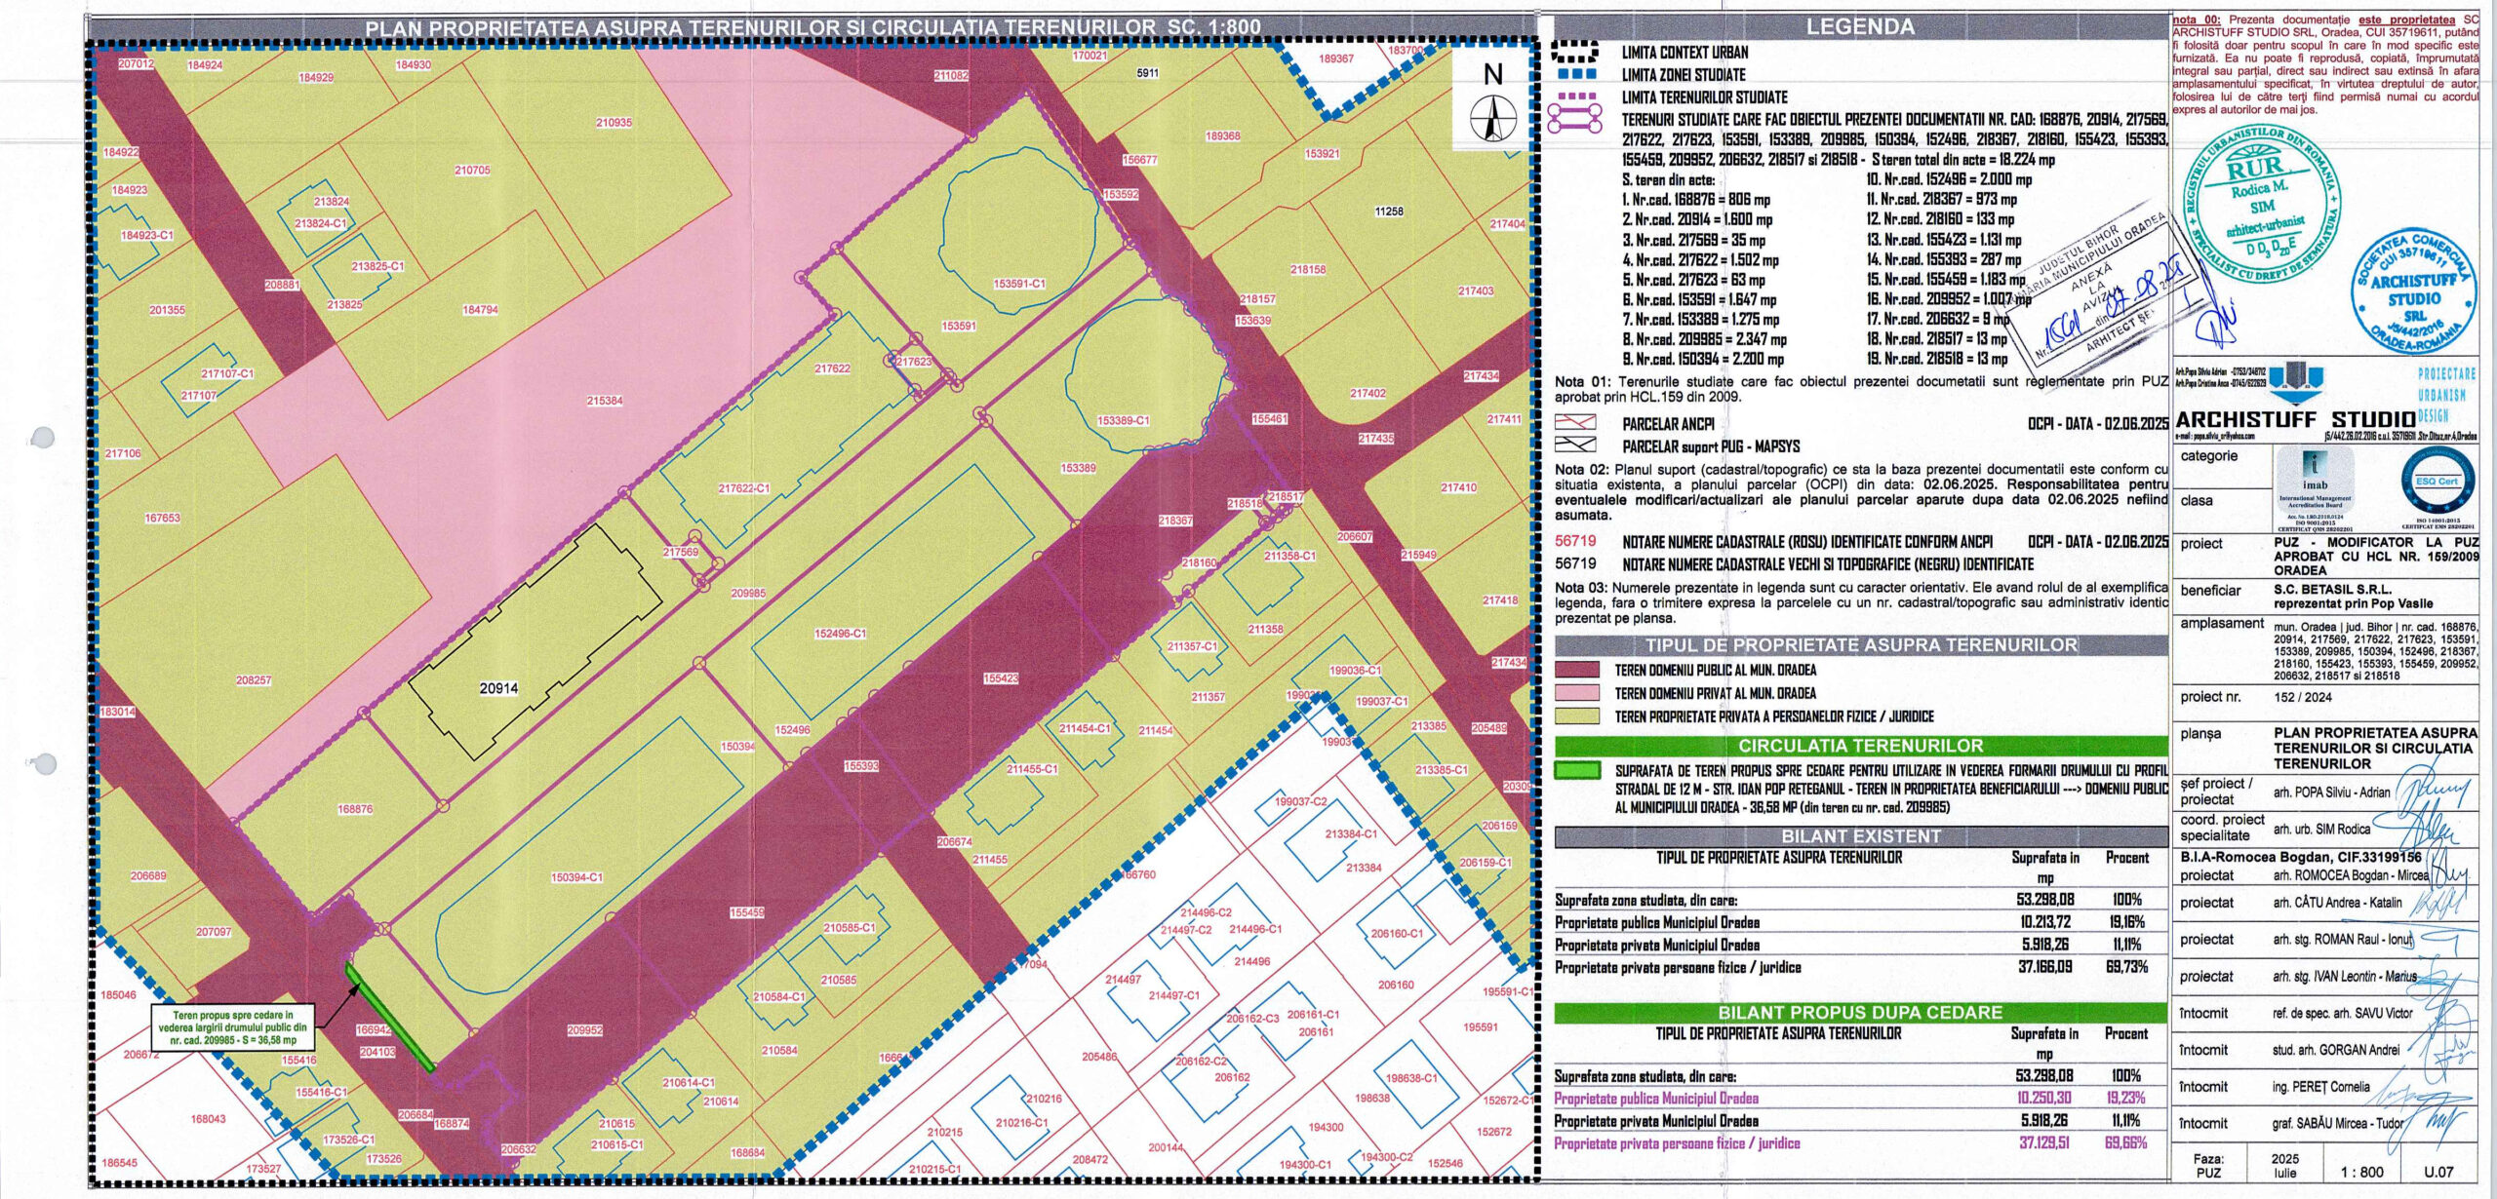Click the pink Domeniu Privat swatch

pos(1577,693)
